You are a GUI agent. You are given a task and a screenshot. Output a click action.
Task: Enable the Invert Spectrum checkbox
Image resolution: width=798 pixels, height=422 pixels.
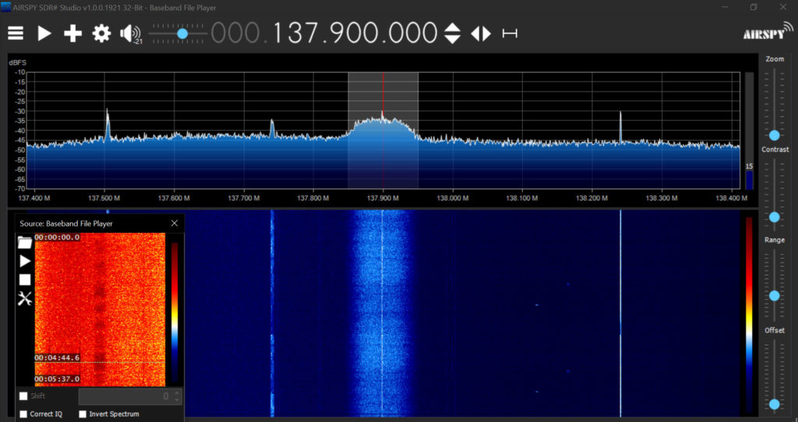click(83, 414)
